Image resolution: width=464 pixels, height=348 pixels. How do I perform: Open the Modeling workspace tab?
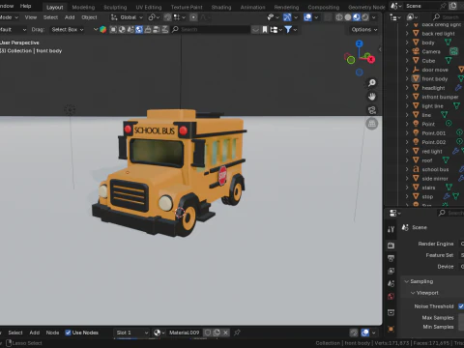pyautogui.click(x=83, y=7)
